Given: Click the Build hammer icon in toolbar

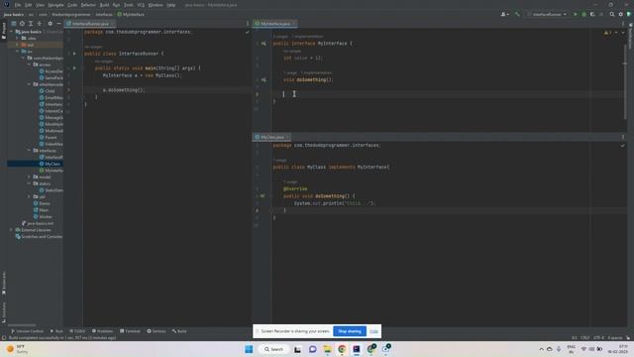Looking at the screenshot, I should (517, 14).
